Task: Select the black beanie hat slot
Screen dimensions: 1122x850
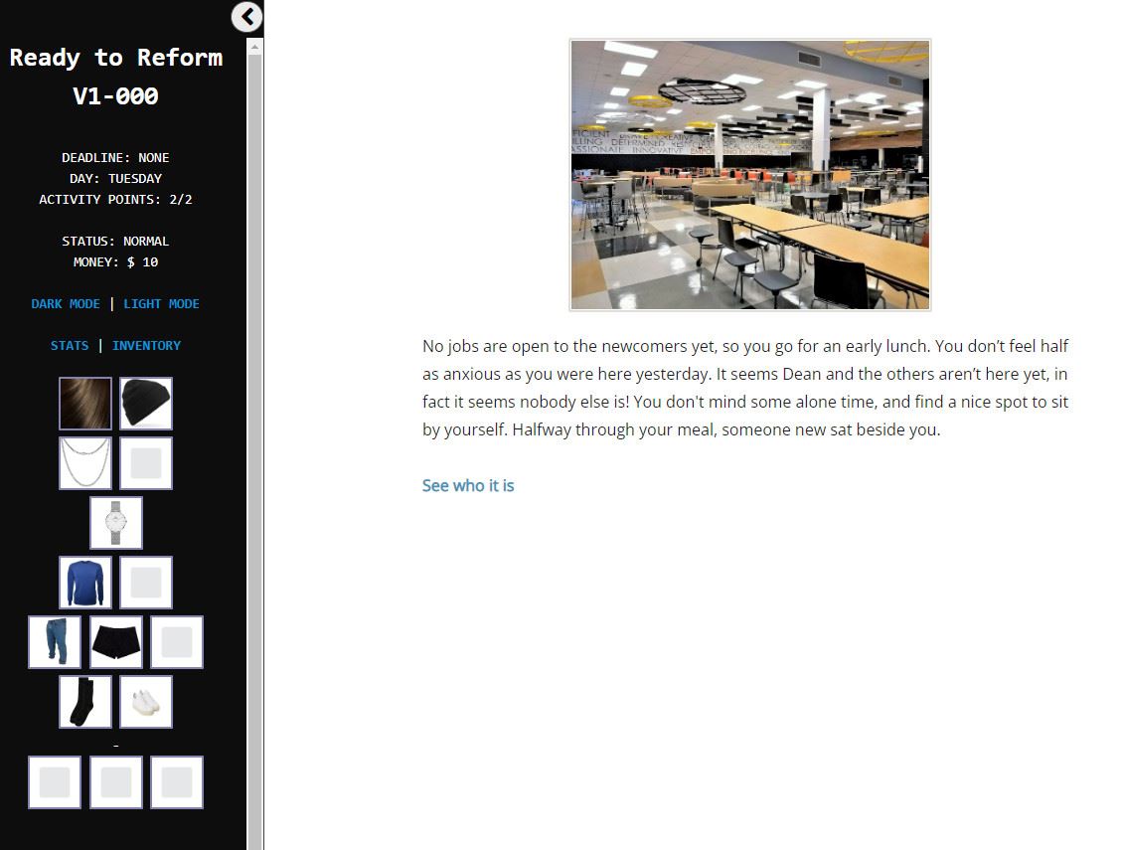Action: click(146, 404)
